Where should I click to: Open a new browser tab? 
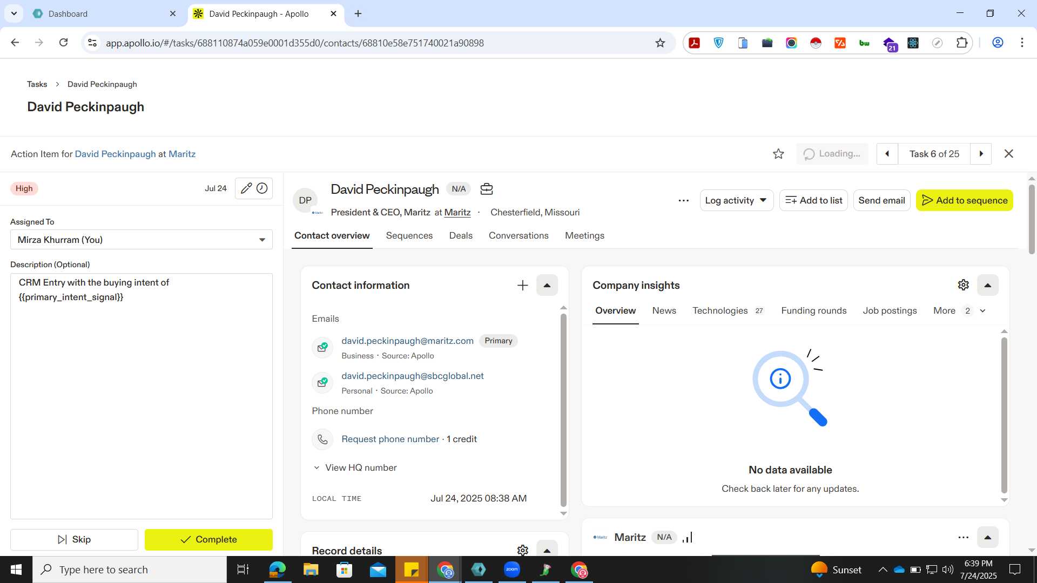tap(358, 13)
